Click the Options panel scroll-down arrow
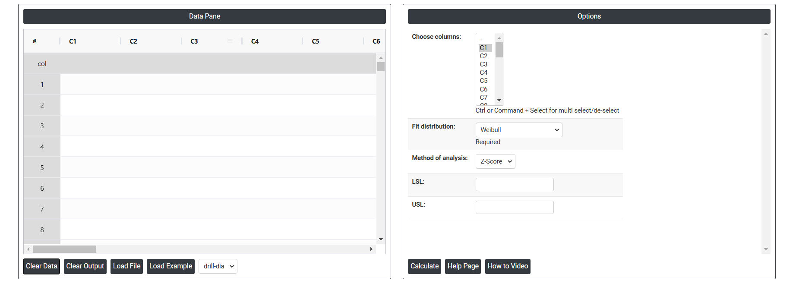Image resolution: width=796 pixels, height=293 pixels. coord(766,249)
